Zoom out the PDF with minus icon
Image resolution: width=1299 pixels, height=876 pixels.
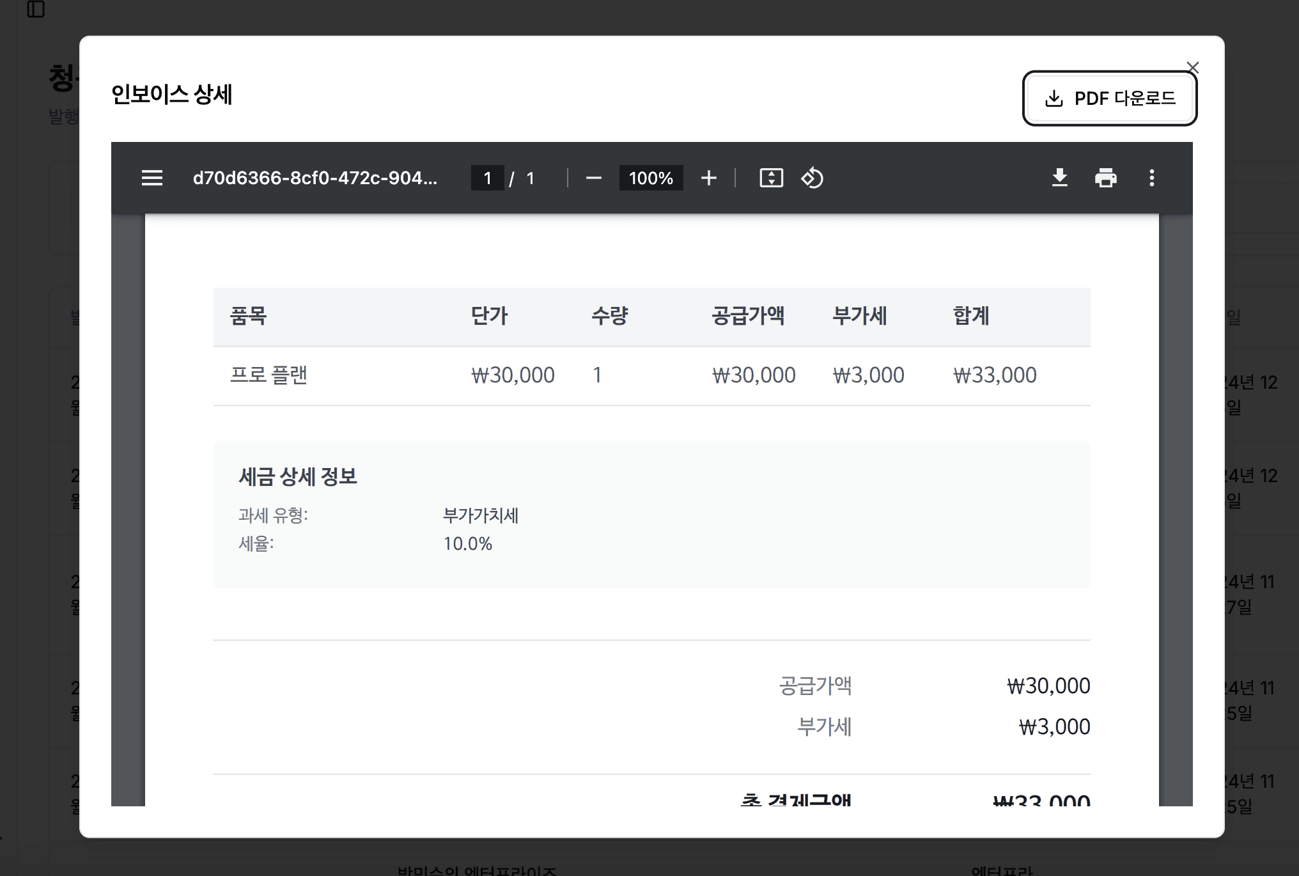click(593, 178)
